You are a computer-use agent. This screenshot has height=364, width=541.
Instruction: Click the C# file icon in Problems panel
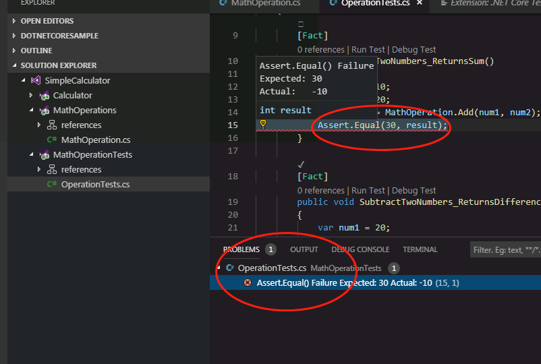tap(230, 268)
